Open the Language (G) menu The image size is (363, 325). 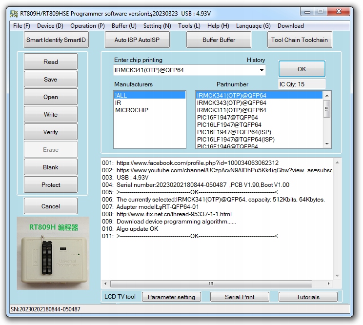point(253,26)
